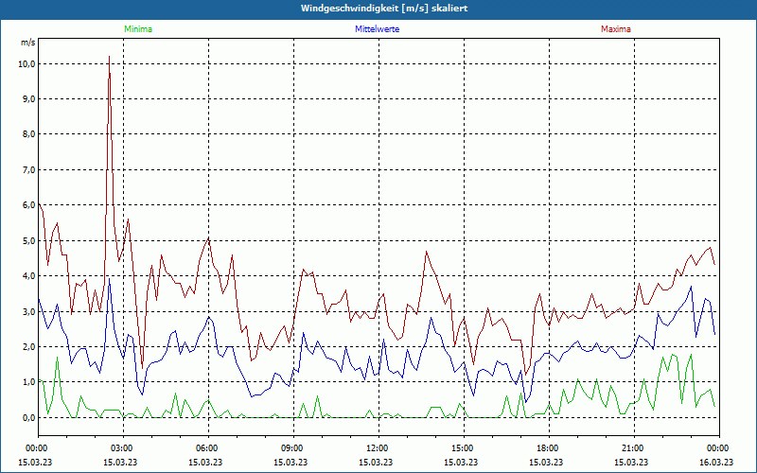This screenshot has width=757, height=473.
Task: Click the 12:00 time axis label
Action: click(x=378, y=448)
